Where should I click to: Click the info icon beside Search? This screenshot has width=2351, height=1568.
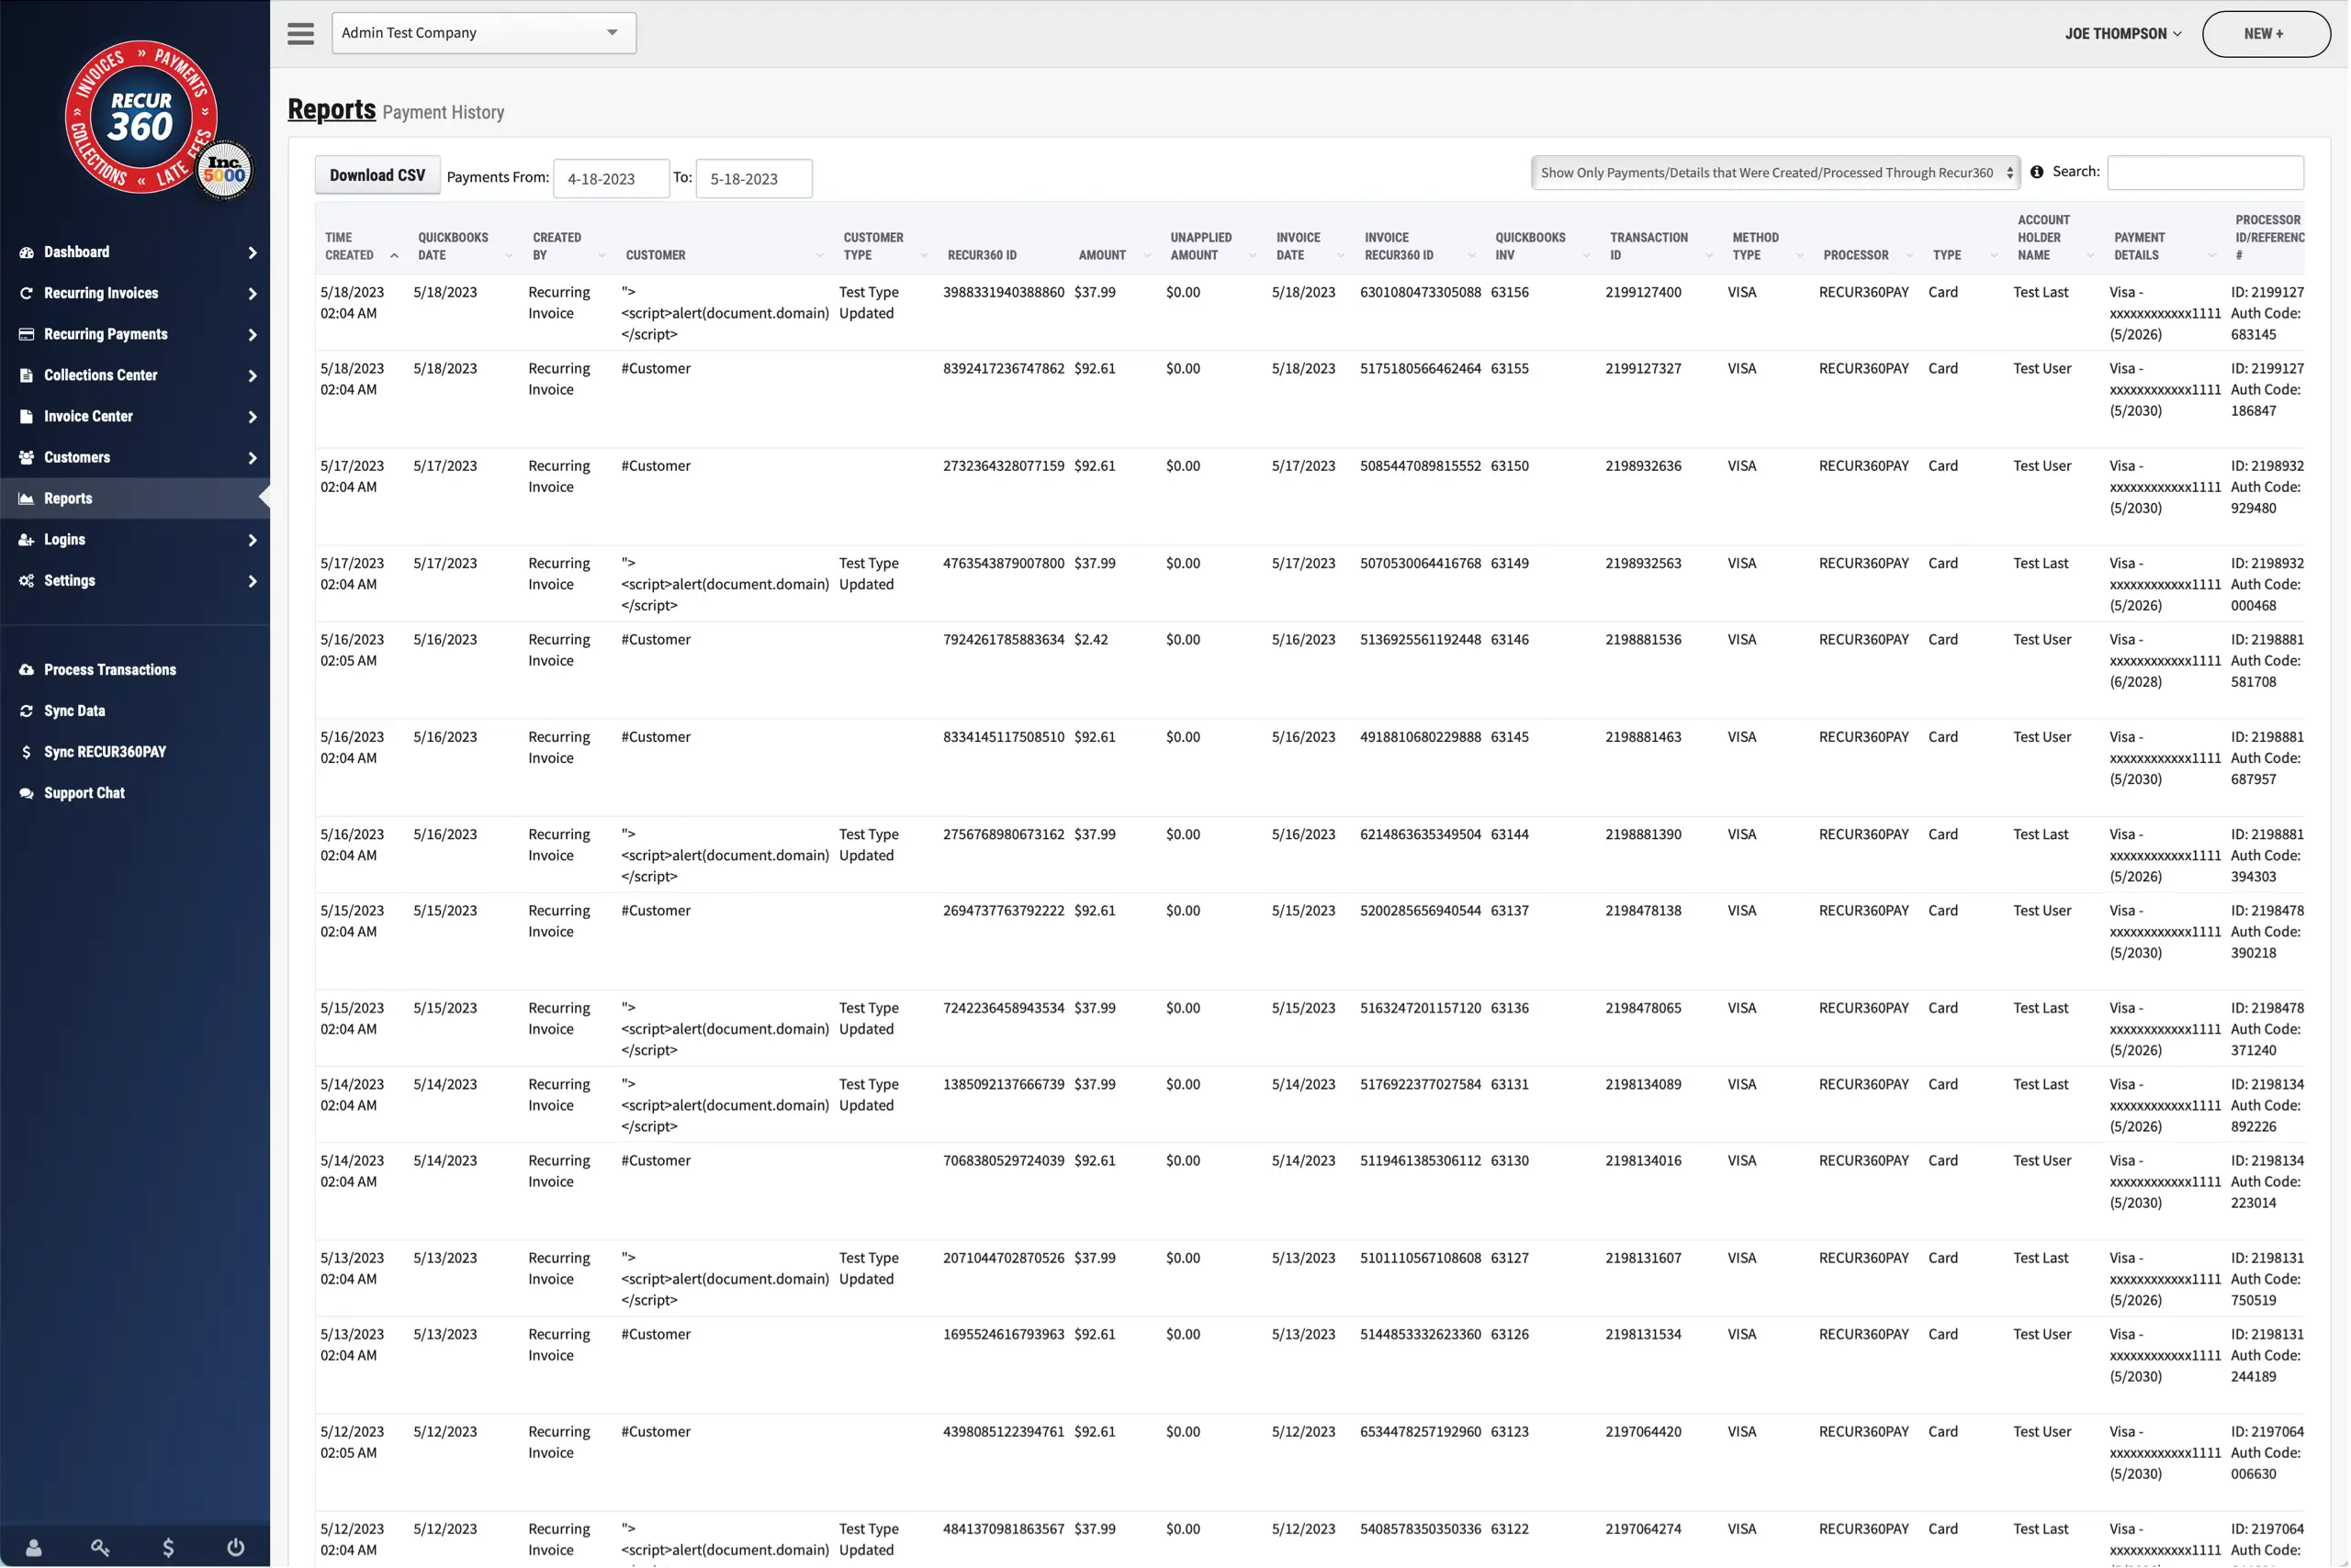[2038, 172]
